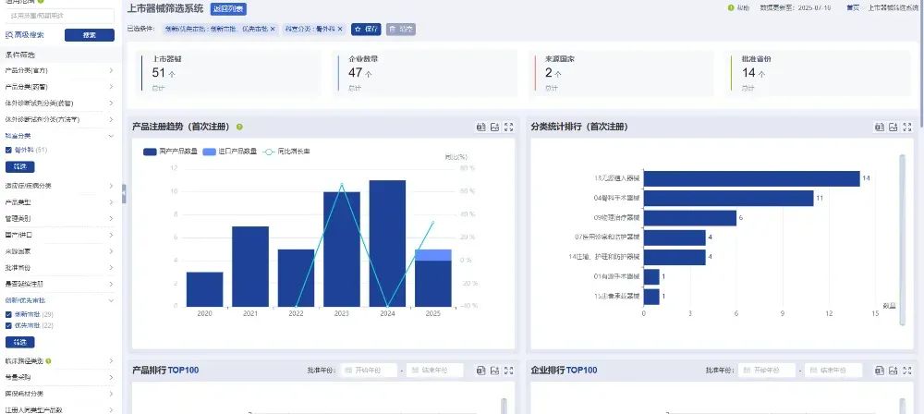Screen dimensions: 924x414
Task: Click the 开始年份 field in 产品排行 TOP100
Action: (370, 371)
